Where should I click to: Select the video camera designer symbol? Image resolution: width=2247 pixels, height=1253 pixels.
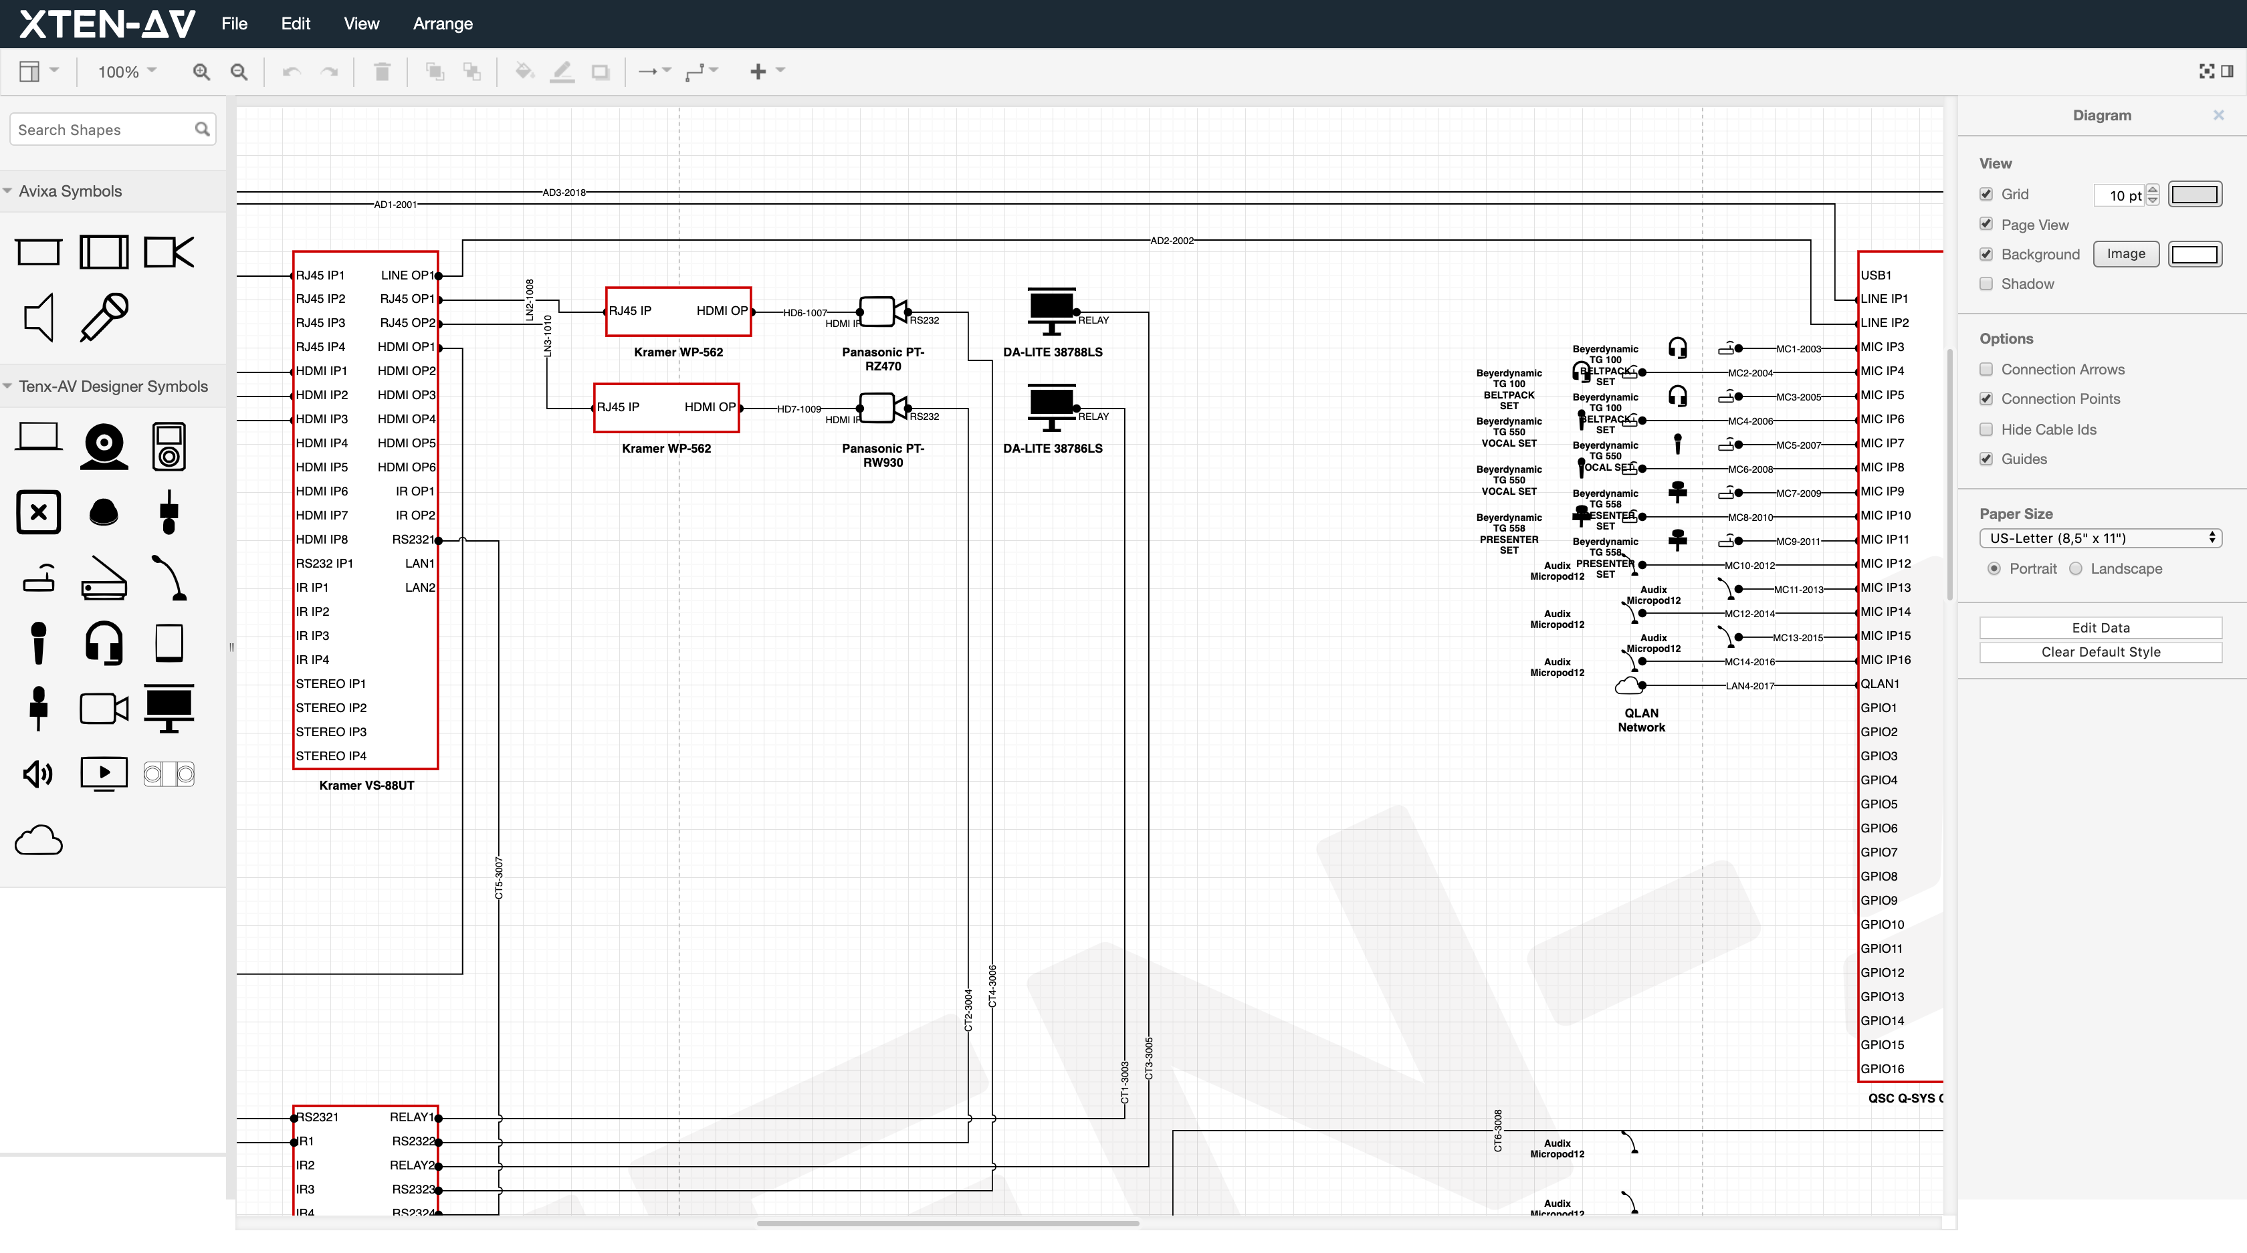pyautogui.click(x=104, y=708)
